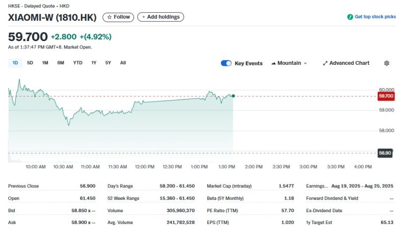Select the 1M chart range
Viewport: 396px width, 230px height.
point(45,63)
